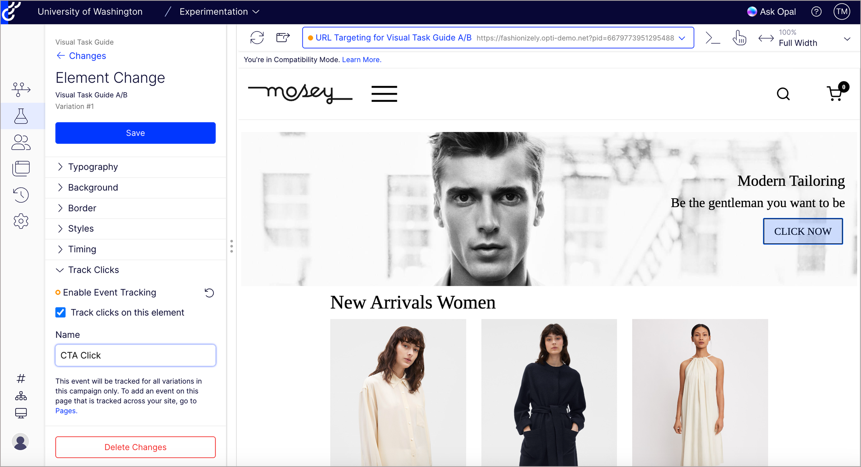Collapse the Track Clicks section
Screen dimensions: 861x467
[x=93, y=270]
